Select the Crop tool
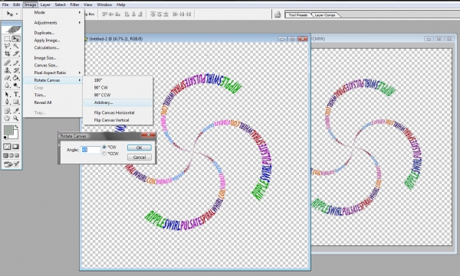 pos(7,54)
